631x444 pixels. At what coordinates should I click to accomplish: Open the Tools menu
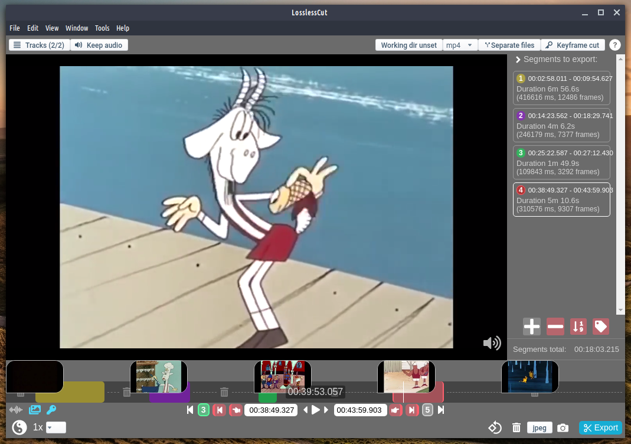(102, 28)
